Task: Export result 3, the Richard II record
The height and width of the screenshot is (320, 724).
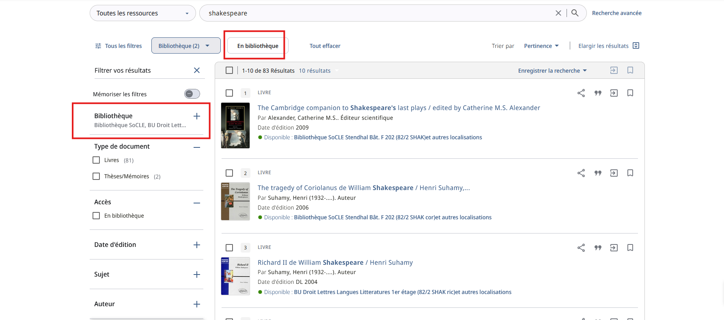Action: (614, 248)
